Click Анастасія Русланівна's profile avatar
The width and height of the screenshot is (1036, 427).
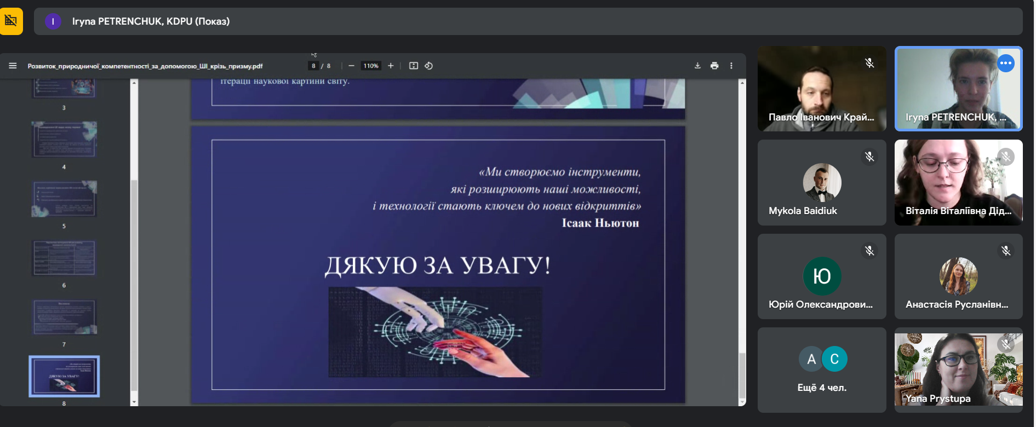[x=958, y=276]
